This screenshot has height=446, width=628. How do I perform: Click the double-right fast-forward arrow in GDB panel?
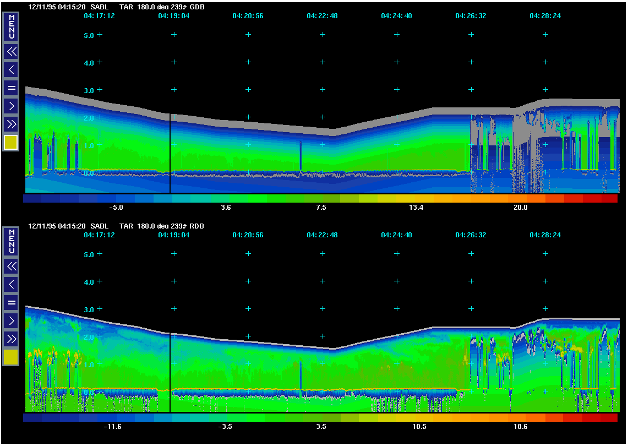11,124
